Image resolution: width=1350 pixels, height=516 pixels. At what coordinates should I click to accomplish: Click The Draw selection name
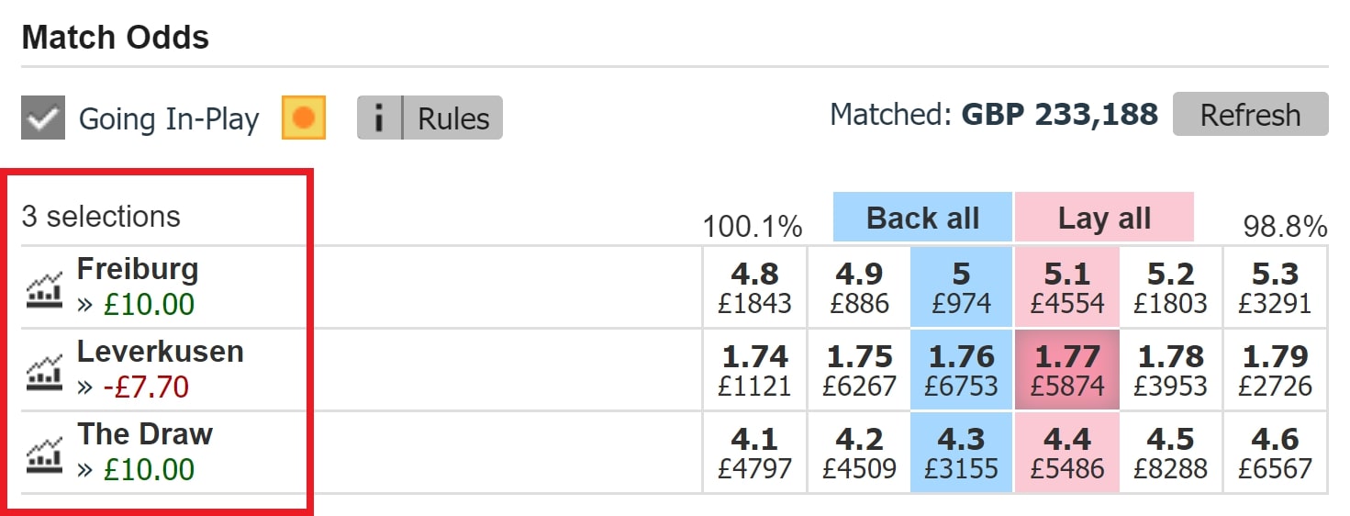(145, 433)
